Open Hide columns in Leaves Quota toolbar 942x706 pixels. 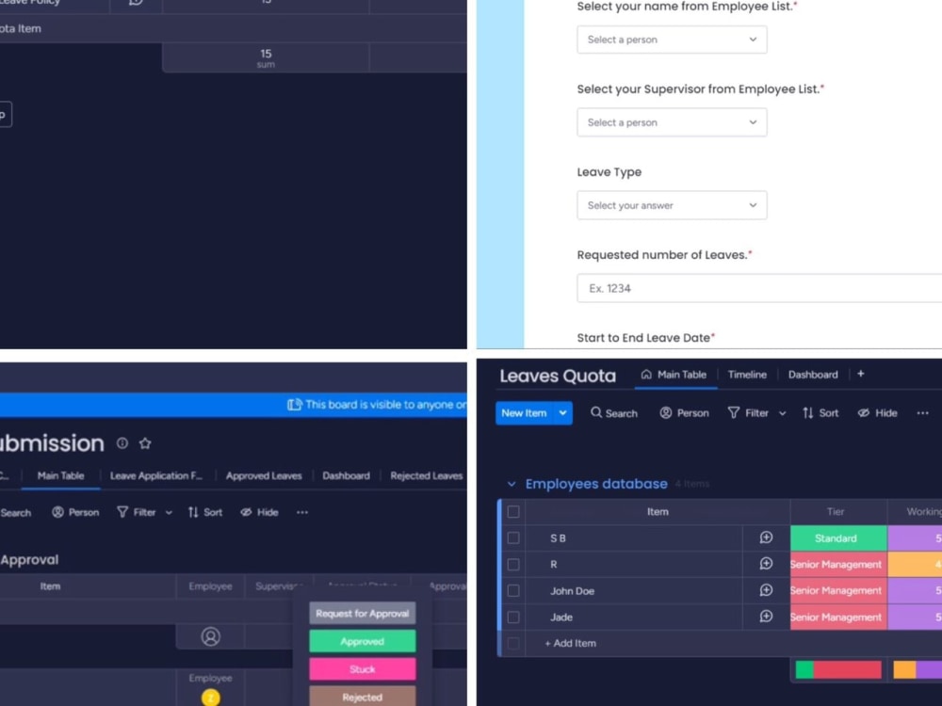(877, 413)
